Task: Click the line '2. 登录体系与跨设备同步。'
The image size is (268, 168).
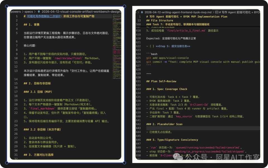Action: pos(41,142)
